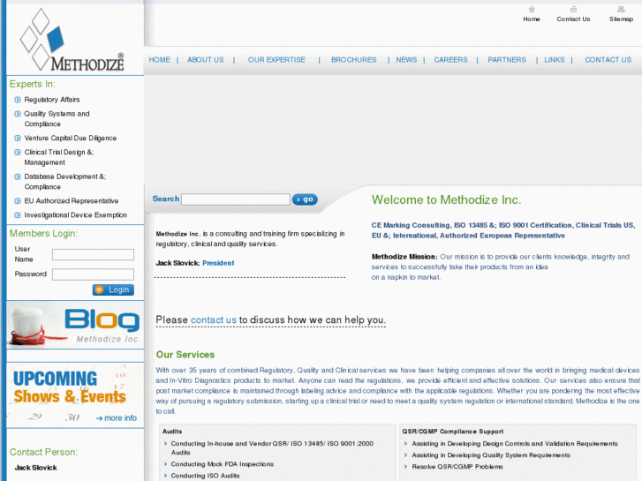
Task: Open LINKS navigation item
Action: click(x=555, y=60)
